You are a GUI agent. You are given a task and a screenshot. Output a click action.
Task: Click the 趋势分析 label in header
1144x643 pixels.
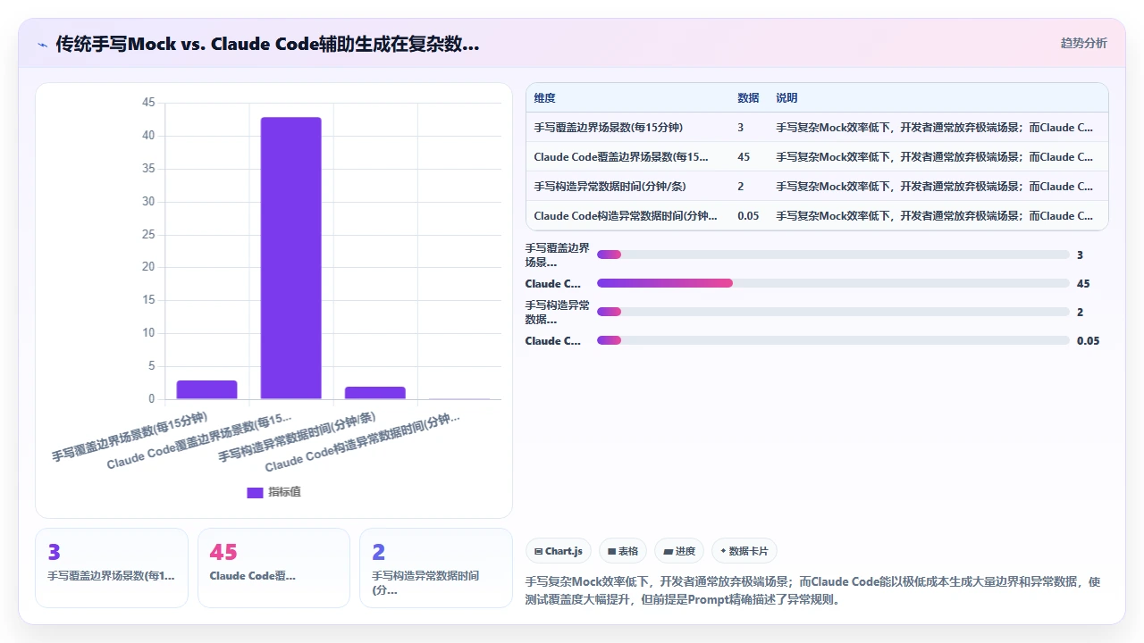click(1083, 43)
